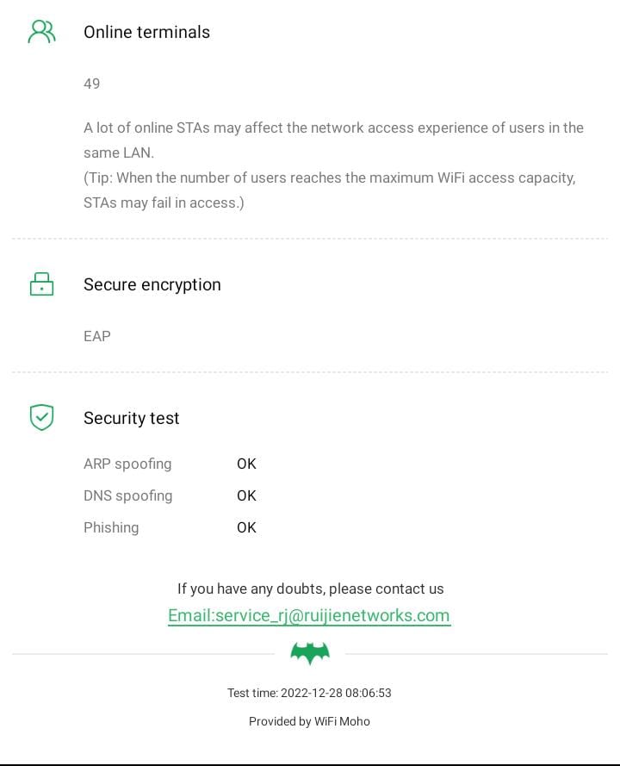Click the Security test shield icon

click(41, 418)
